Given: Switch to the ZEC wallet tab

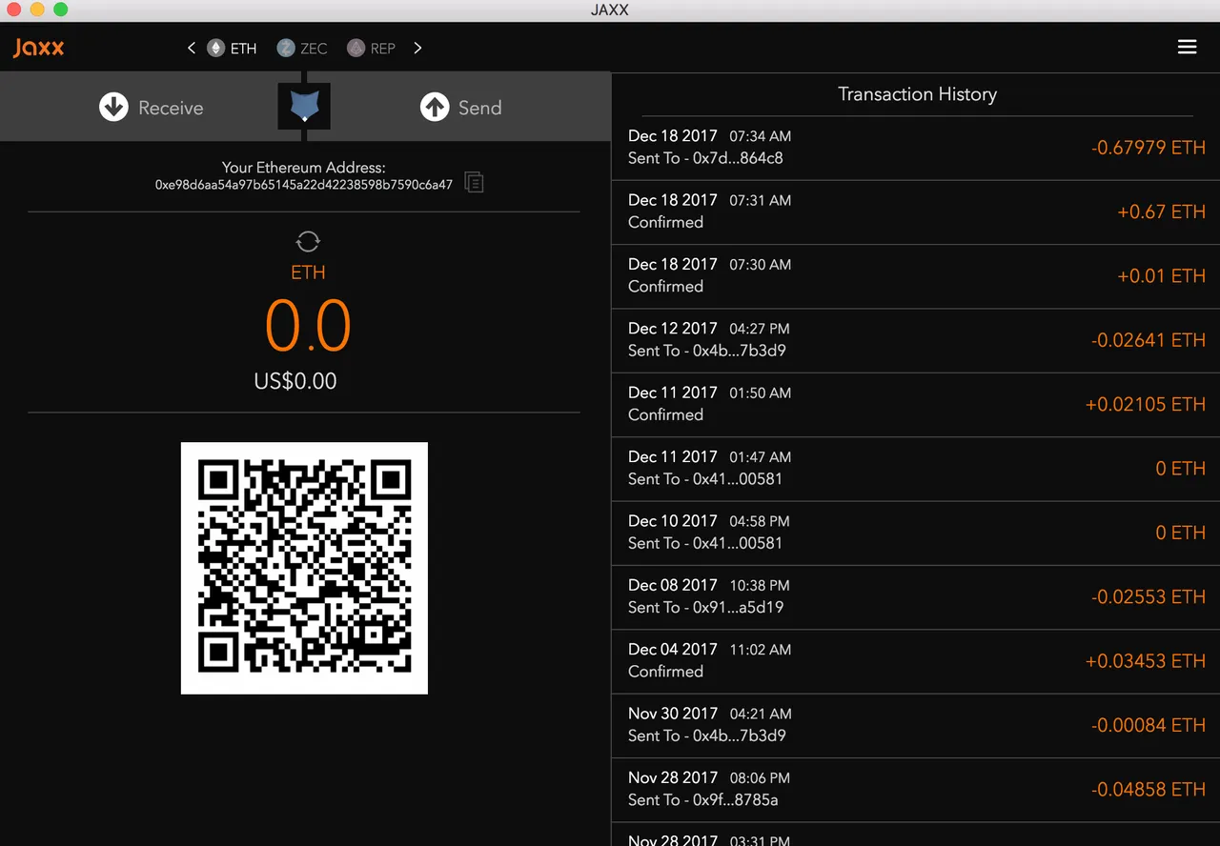Looking at the screenshot, I should [301, 48].
